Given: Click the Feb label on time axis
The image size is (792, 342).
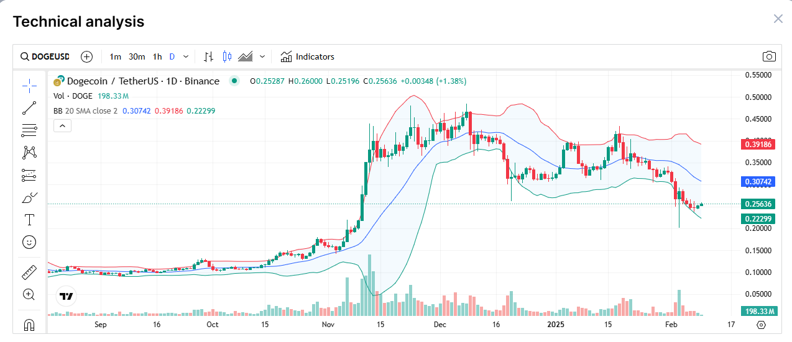Looking at the screenshot, I should click(671, 324).
